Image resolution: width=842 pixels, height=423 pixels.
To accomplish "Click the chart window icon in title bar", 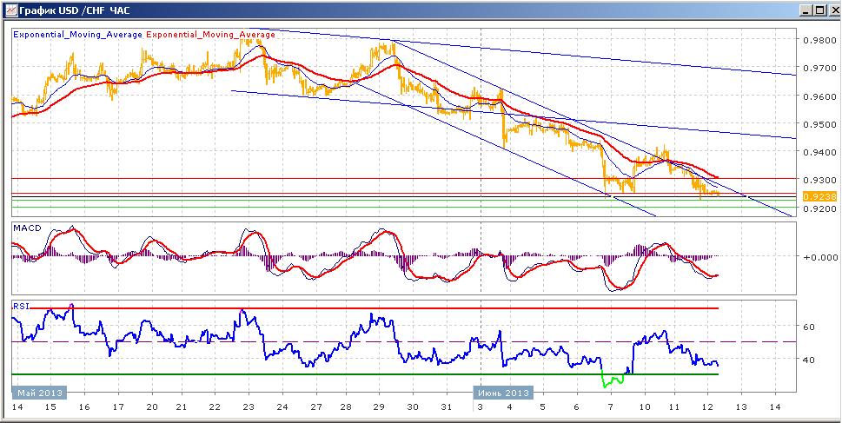I will pos(10,10).
